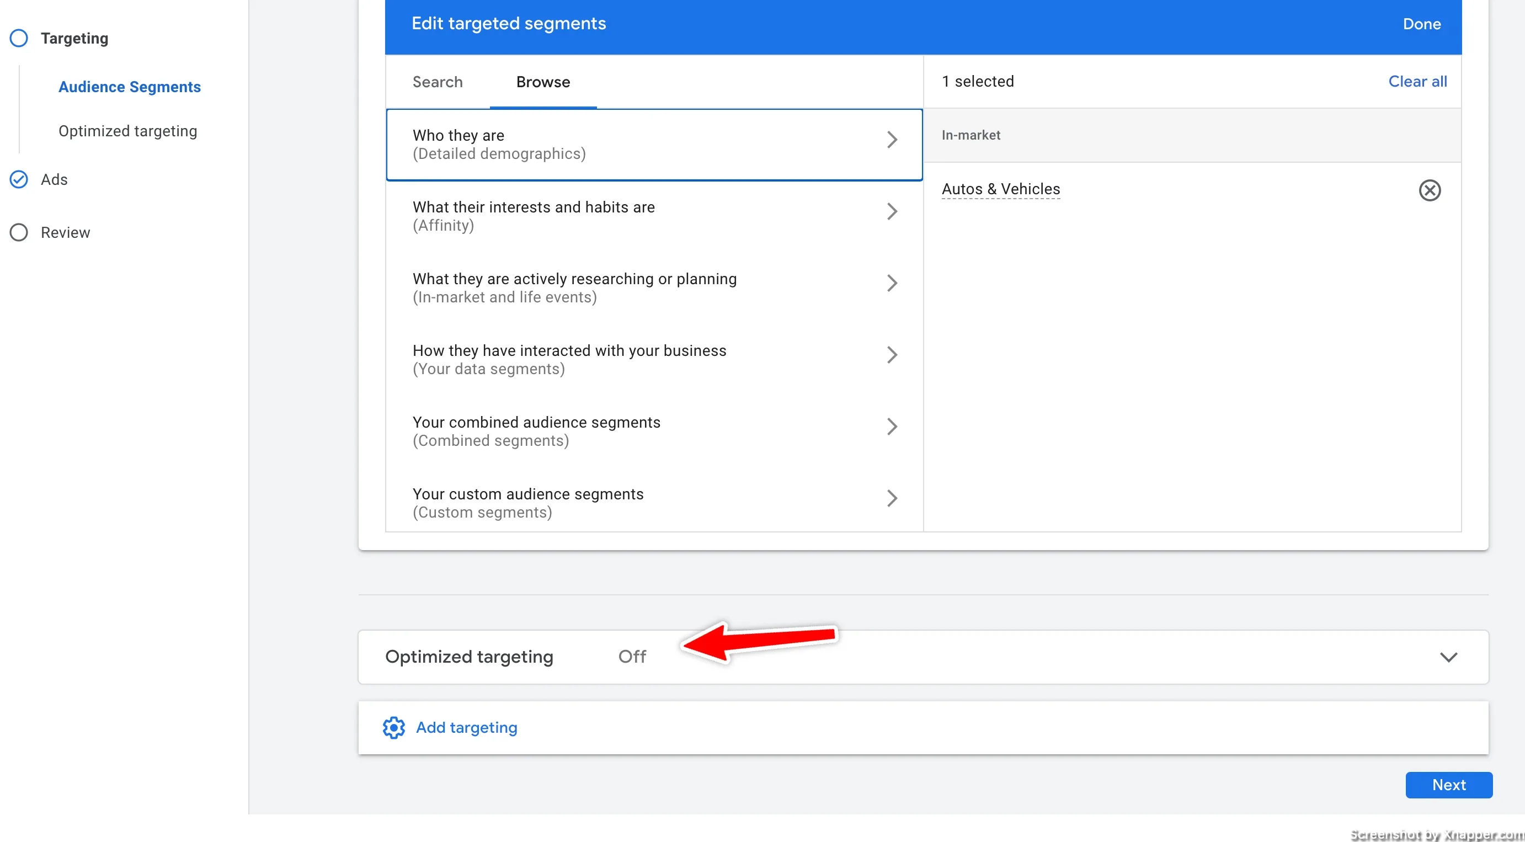1525x842 pixels.
Task: Click Done in the segments header
Action: [1421, 24]
